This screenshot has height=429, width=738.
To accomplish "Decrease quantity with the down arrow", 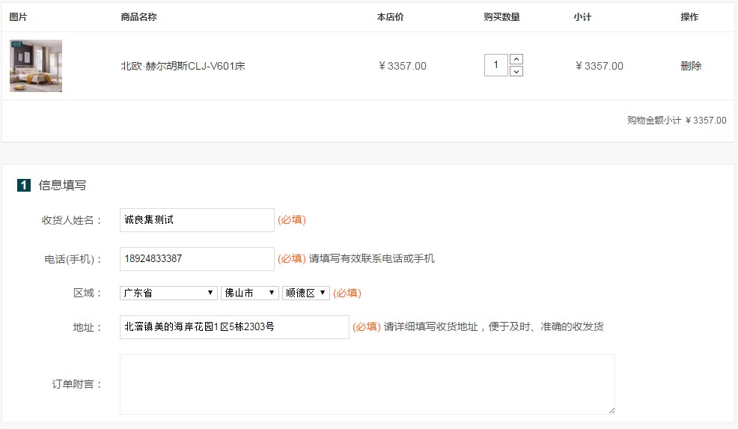I will [516, 71].
